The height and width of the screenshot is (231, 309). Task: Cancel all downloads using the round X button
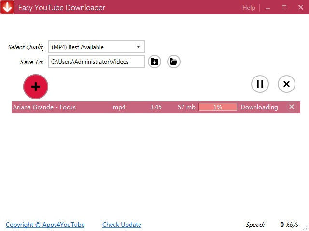pyautogui.click(x=286, y=84)
